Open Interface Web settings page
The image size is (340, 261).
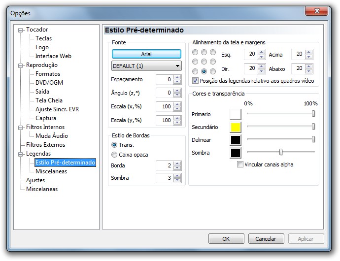tap(53, 56)
